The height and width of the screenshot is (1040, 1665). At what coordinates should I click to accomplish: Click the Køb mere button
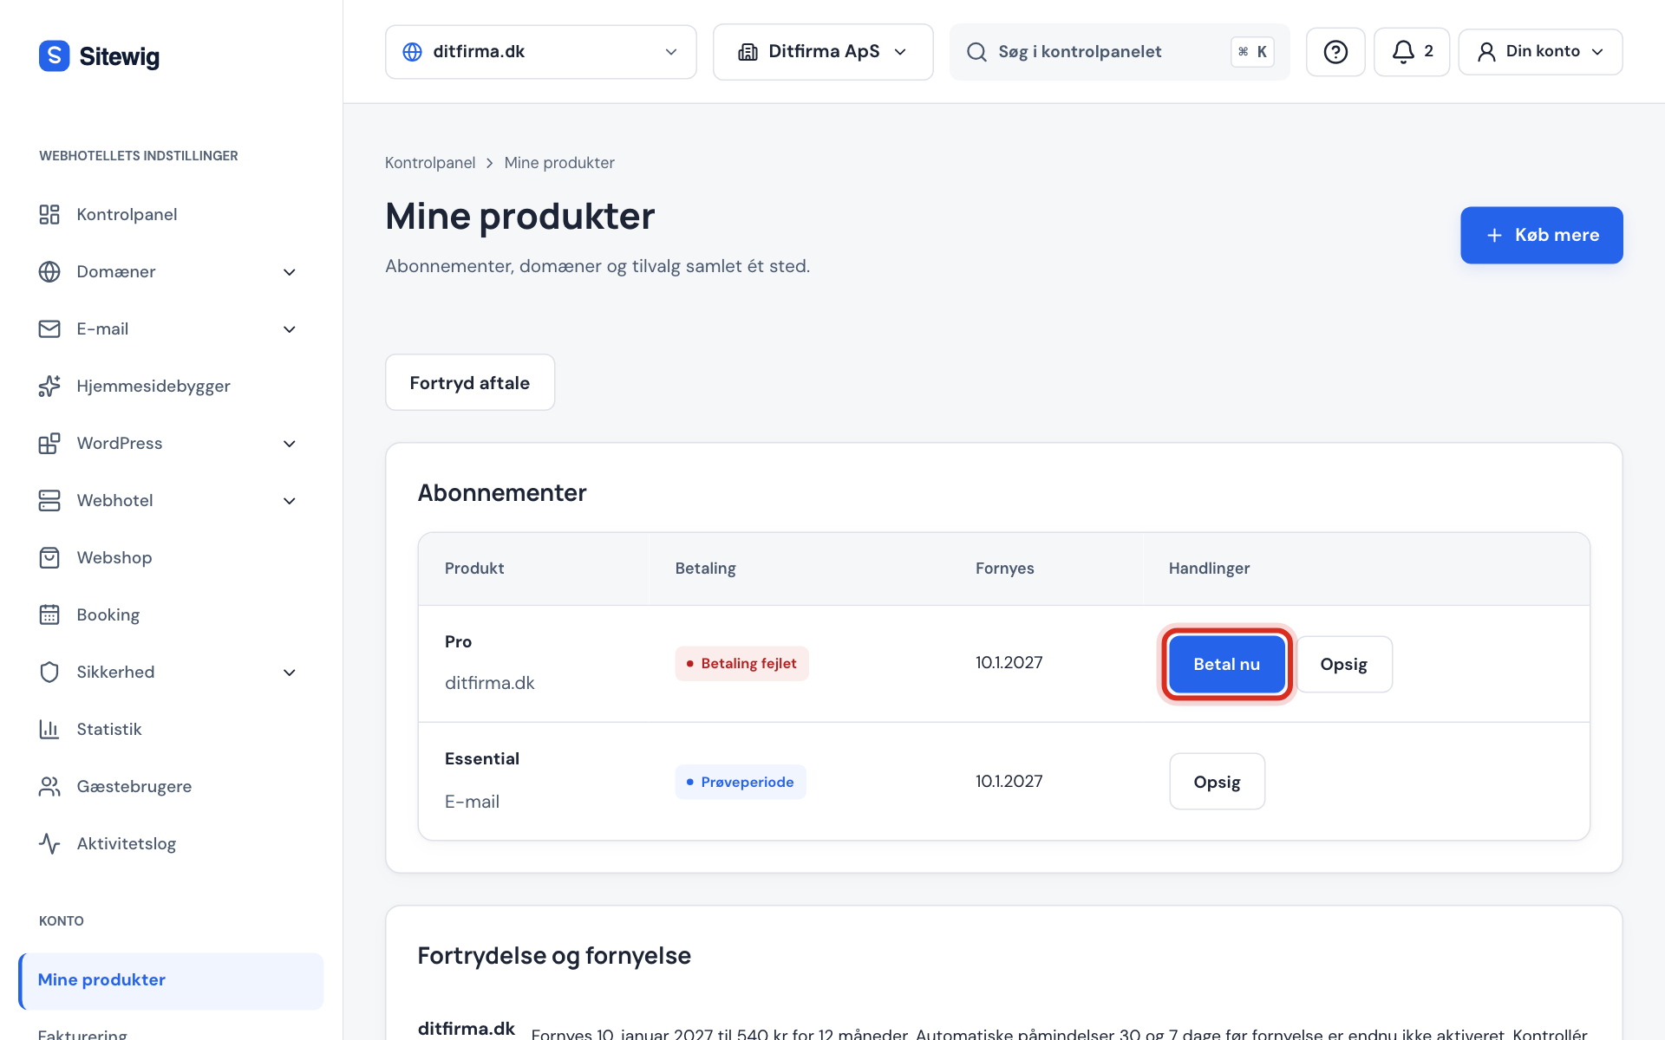click(x=1542, y=235)
